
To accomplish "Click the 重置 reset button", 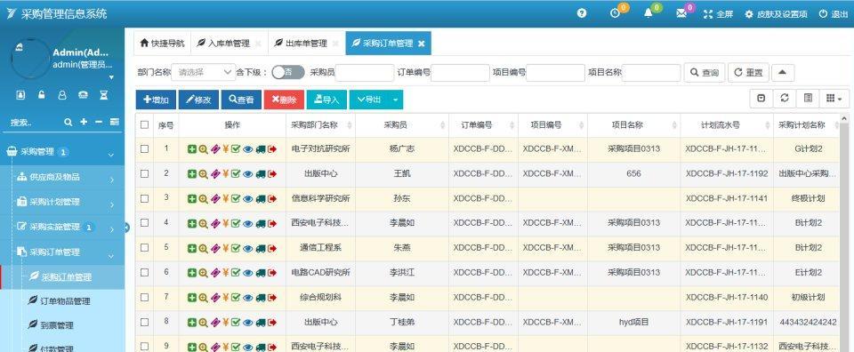I will [748, 72].
